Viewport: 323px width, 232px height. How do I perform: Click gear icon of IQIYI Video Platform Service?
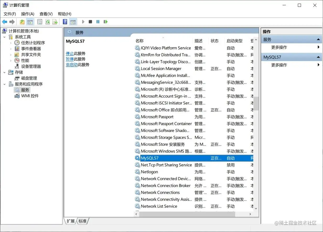137,48
